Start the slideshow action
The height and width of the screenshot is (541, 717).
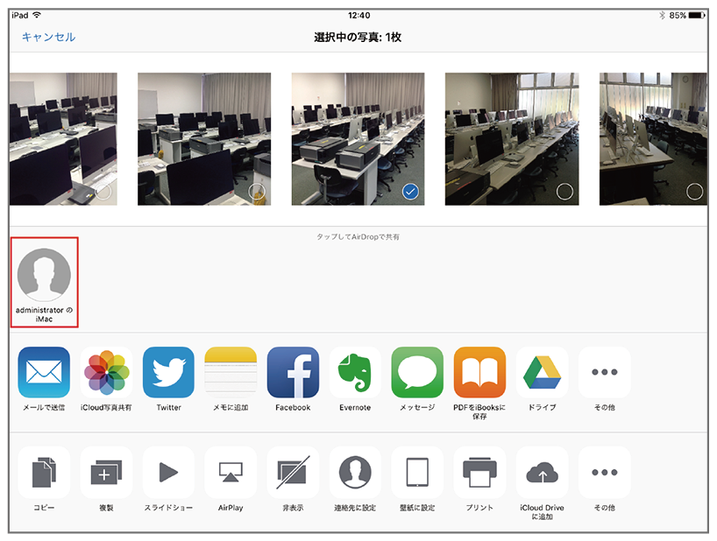(x=168, y=473)
